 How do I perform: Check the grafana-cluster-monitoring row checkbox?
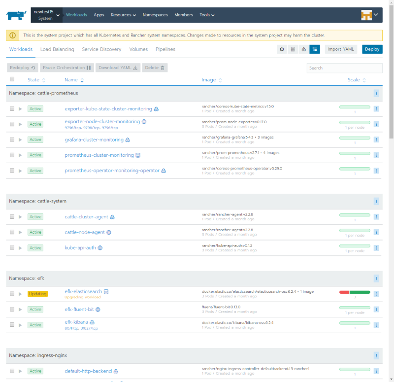pos(12,139)
